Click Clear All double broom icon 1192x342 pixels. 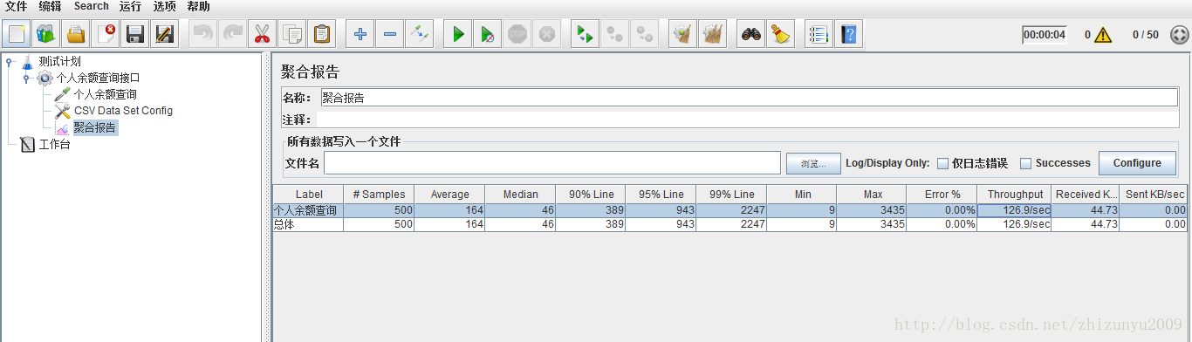713,35
